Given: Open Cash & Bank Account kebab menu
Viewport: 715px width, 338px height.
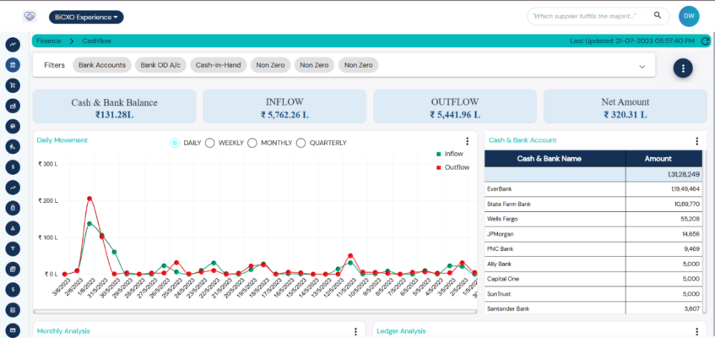Looking at the screenshot, I should [696, 141].
